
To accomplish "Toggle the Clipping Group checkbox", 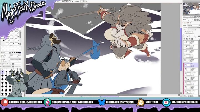I will point(184,32).
